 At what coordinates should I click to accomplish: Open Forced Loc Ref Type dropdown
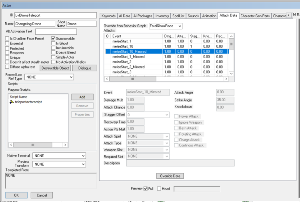[49, 77]
